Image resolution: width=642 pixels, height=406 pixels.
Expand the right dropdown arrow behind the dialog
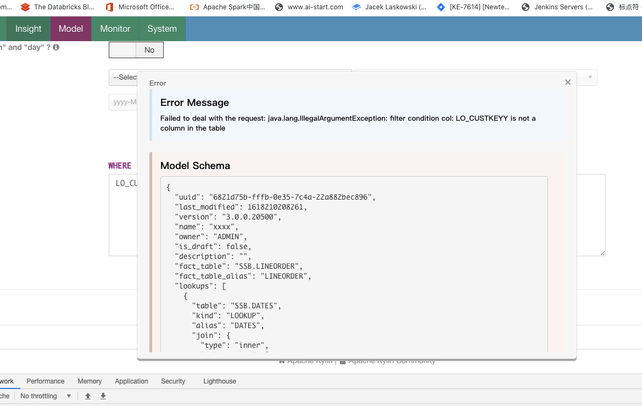(x=590, y=77)
